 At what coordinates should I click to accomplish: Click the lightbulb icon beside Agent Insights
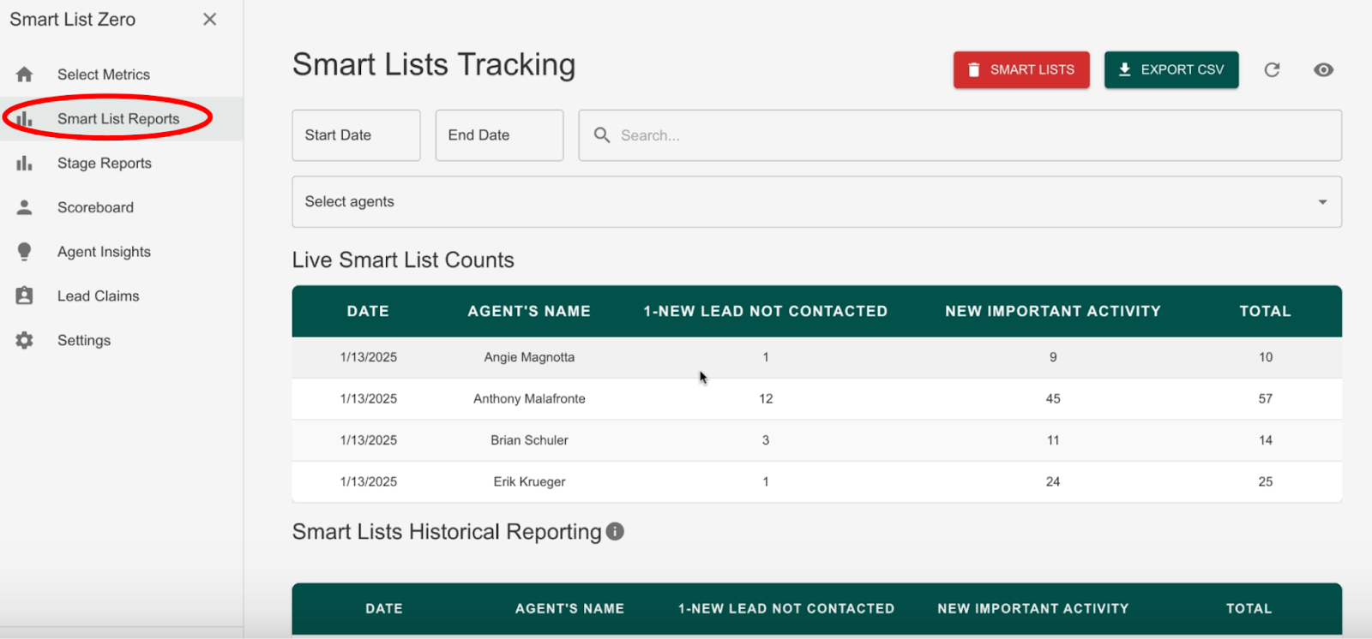click(x=24, y=251)
